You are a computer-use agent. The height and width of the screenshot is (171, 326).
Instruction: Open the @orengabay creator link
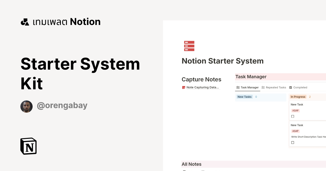62,105
